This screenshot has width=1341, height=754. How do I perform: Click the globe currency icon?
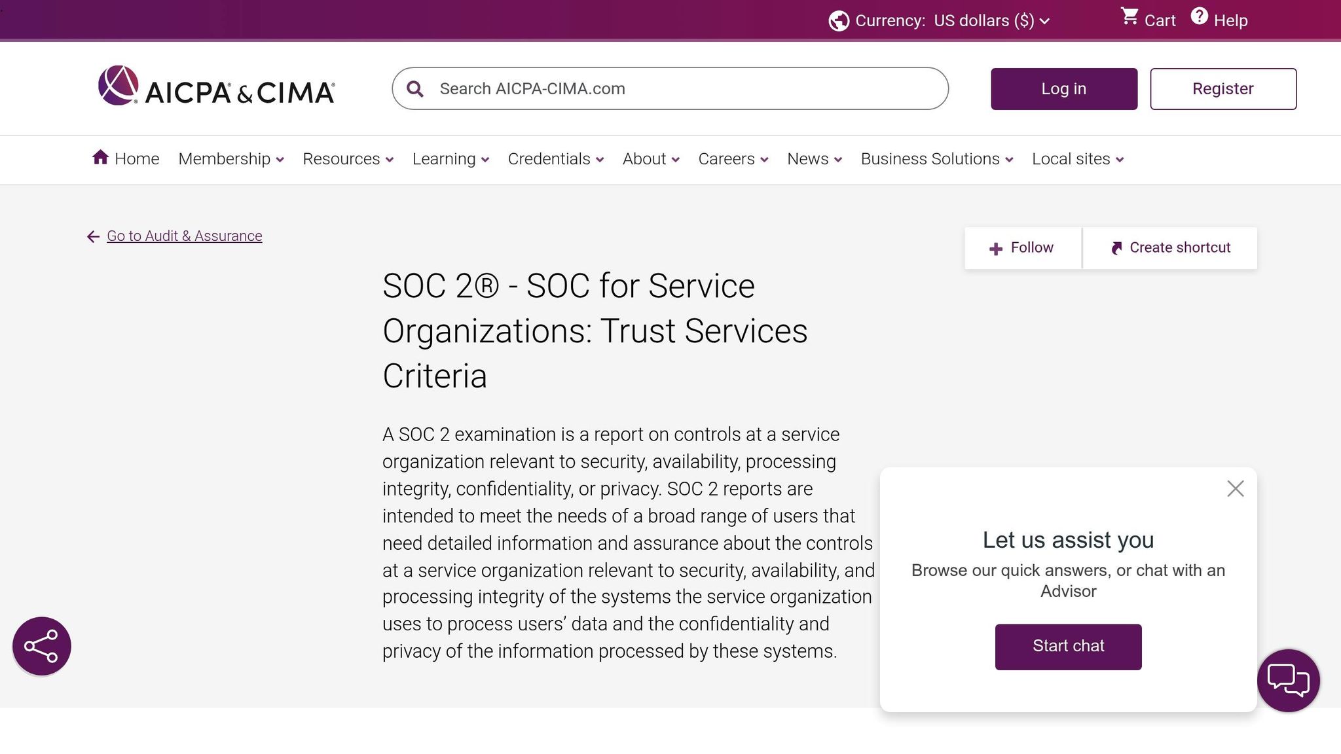(839, 20)
